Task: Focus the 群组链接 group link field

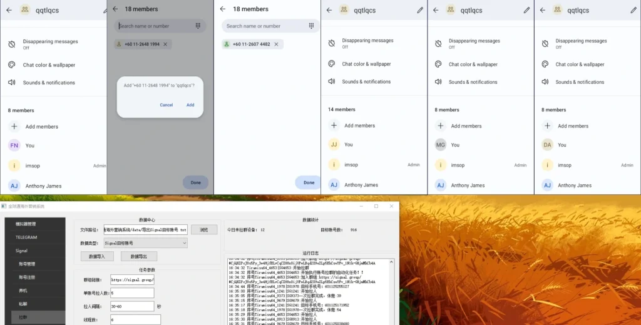Action: pyautogui.click(x=132, y=279)
